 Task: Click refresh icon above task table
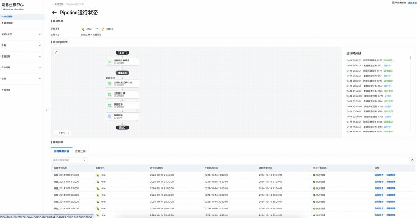[412, 160]
